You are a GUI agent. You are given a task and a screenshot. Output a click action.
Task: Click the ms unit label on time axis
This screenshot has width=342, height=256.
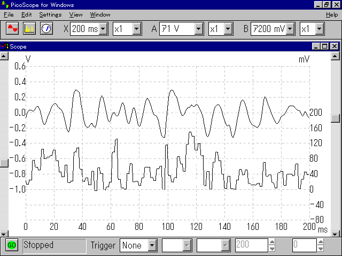coord(323,230)
